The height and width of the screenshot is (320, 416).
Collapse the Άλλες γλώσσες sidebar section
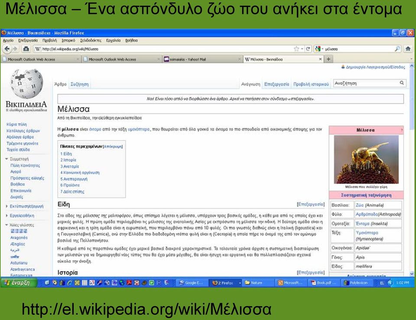19,225
